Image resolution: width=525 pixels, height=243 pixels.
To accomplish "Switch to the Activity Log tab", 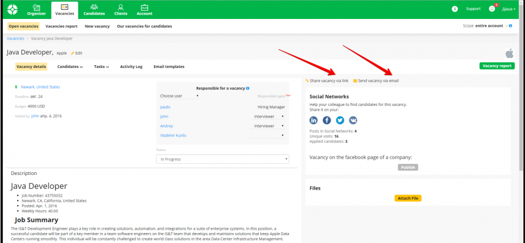I will tap(131, 67).
